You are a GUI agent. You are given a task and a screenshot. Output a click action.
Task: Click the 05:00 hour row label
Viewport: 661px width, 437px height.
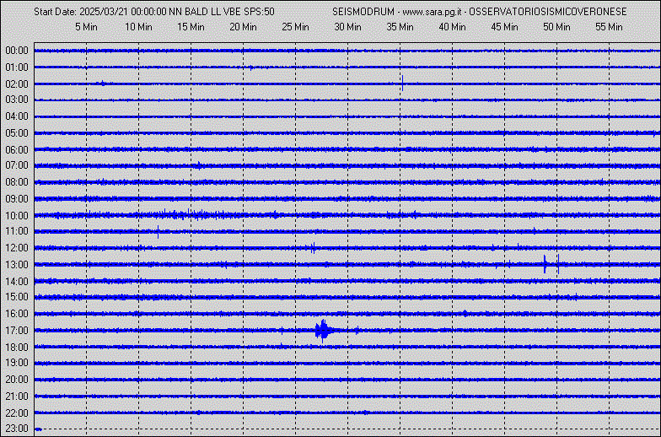[17, 133]
